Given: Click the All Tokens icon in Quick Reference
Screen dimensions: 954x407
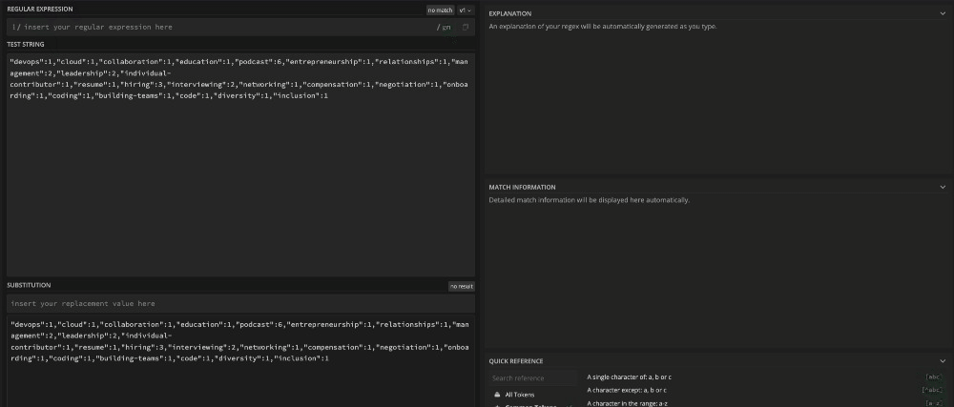Looking at the screenshot, I should (495, 394).
